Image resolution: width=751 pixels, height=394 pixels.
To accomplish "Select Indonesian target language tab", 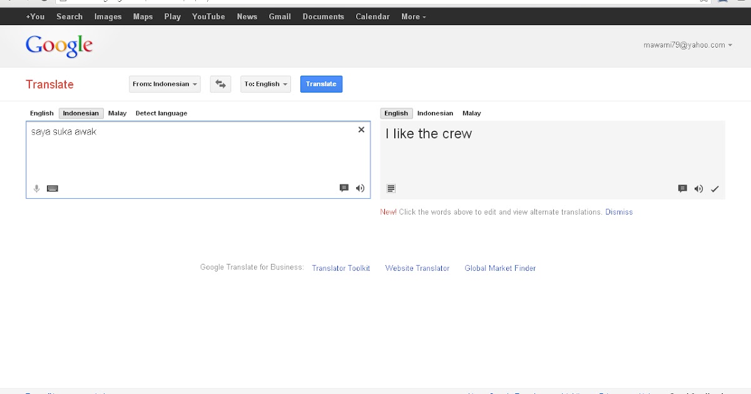I will coord(435,113).
